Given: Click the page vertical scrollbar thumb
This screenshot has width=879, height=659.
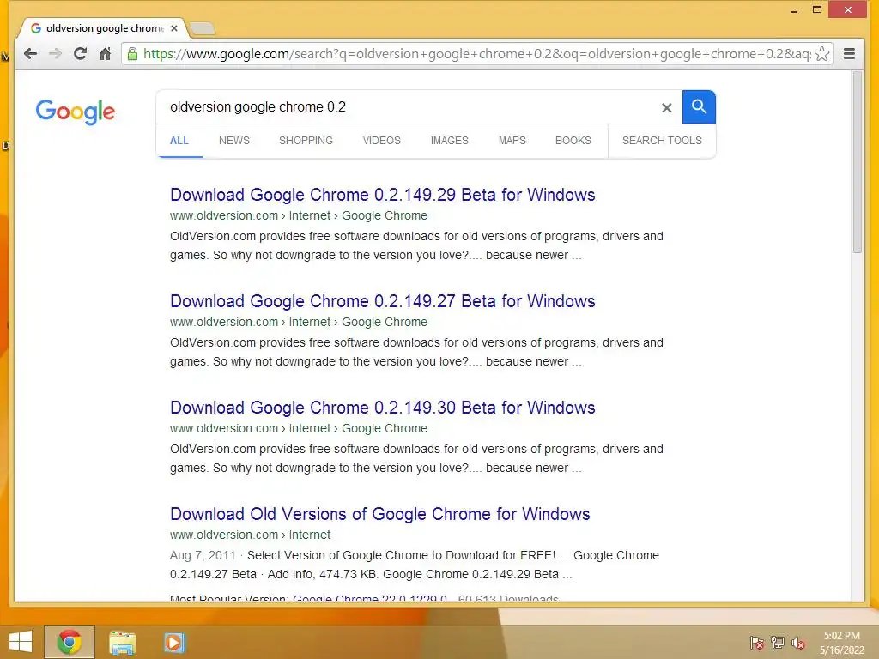Looking at the screenshot, I should (x=858, y=162).
